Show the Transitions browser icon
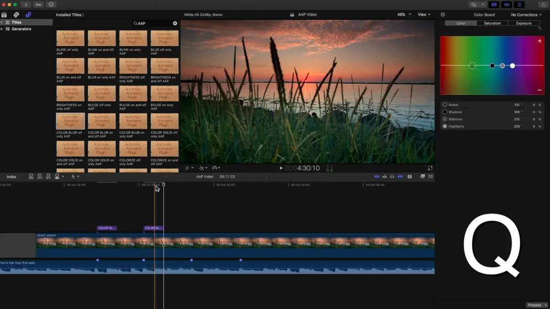The image size is (550, 309). click(430, 176)
